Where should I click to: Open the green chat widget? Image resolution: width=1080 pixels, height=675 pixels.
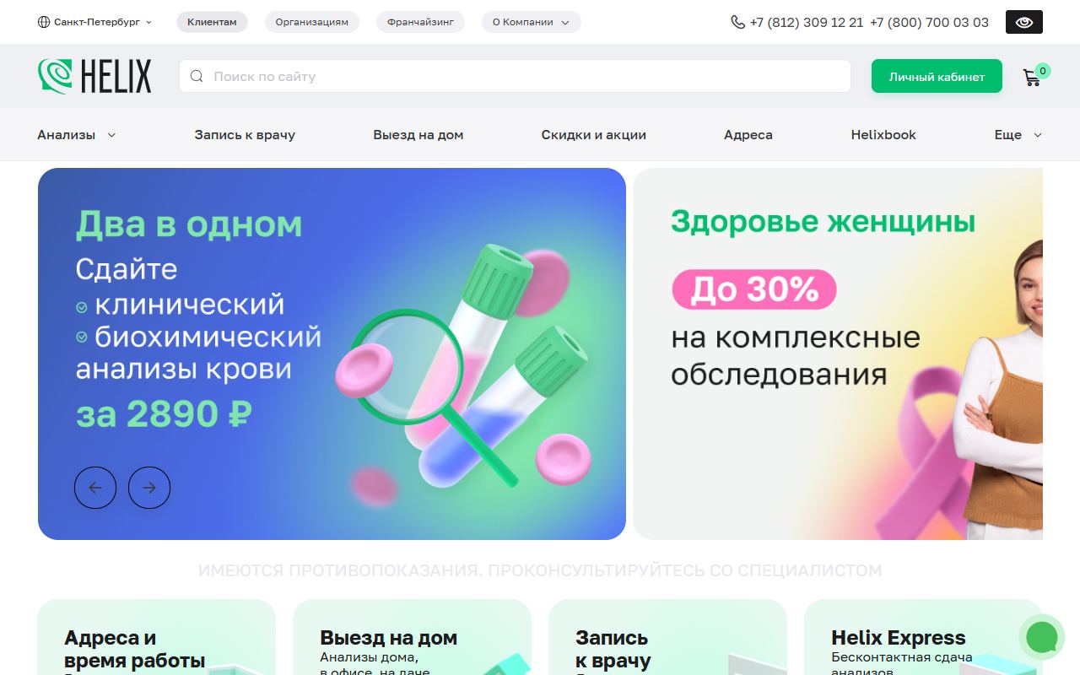(1042, 637)
